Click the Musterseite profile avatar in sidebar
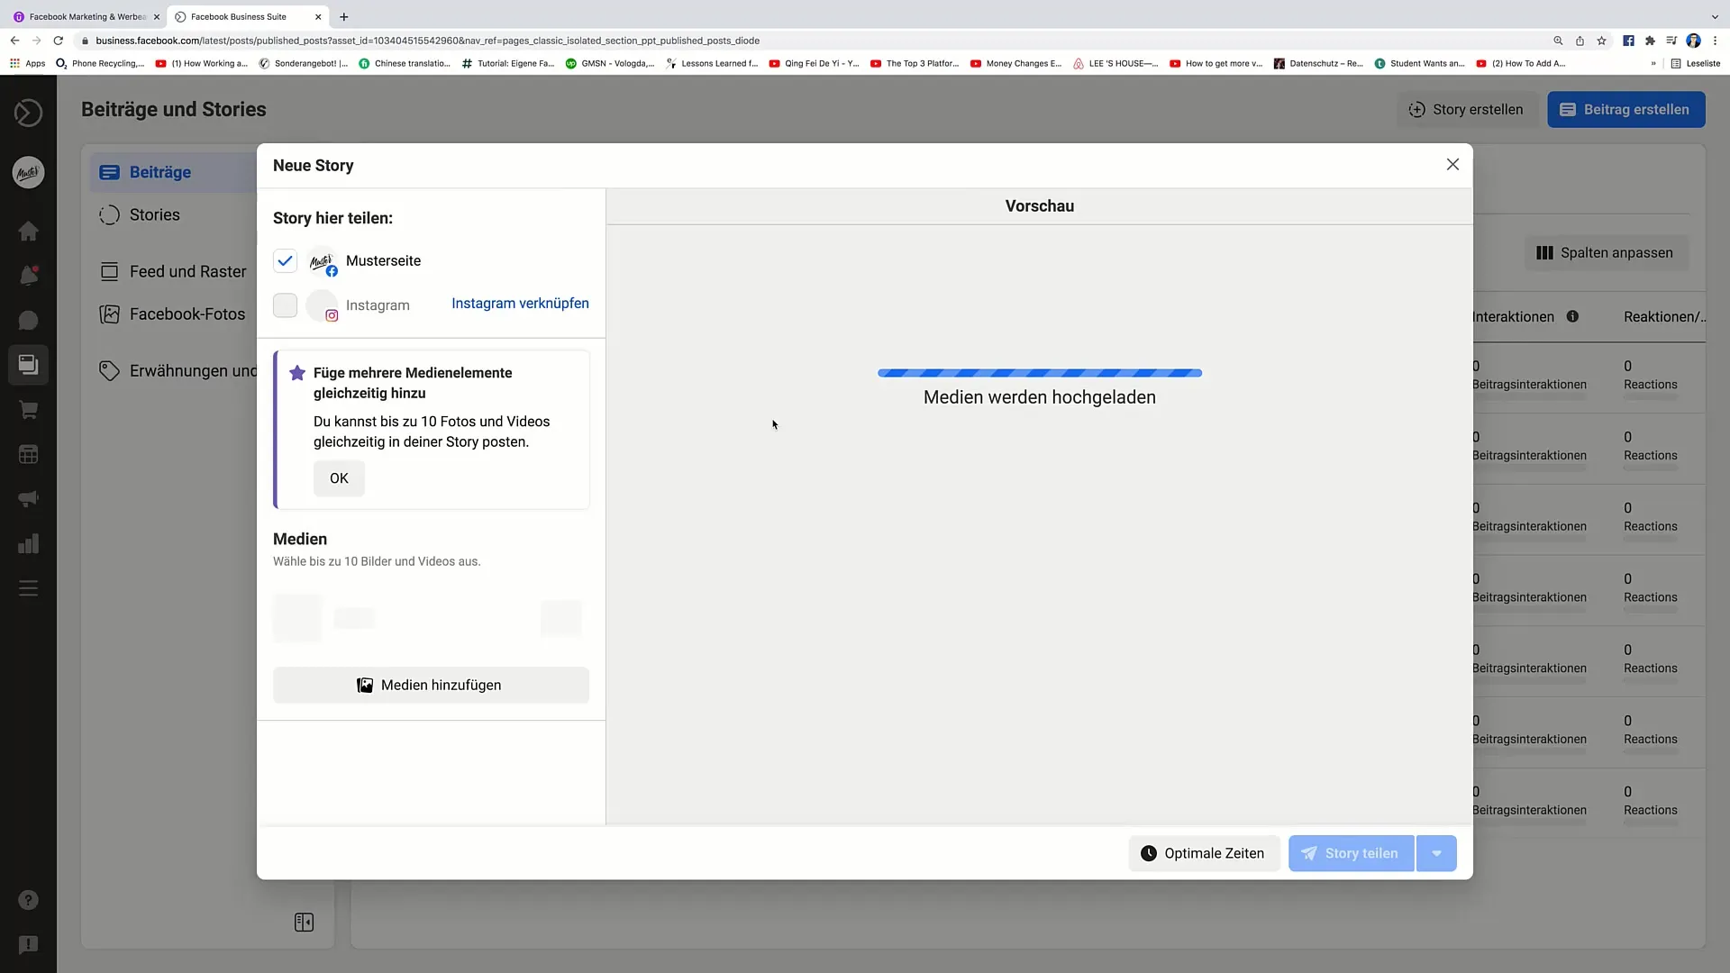Image resolution: width=1730 pixels, height=973 pixels. [28, 172]
